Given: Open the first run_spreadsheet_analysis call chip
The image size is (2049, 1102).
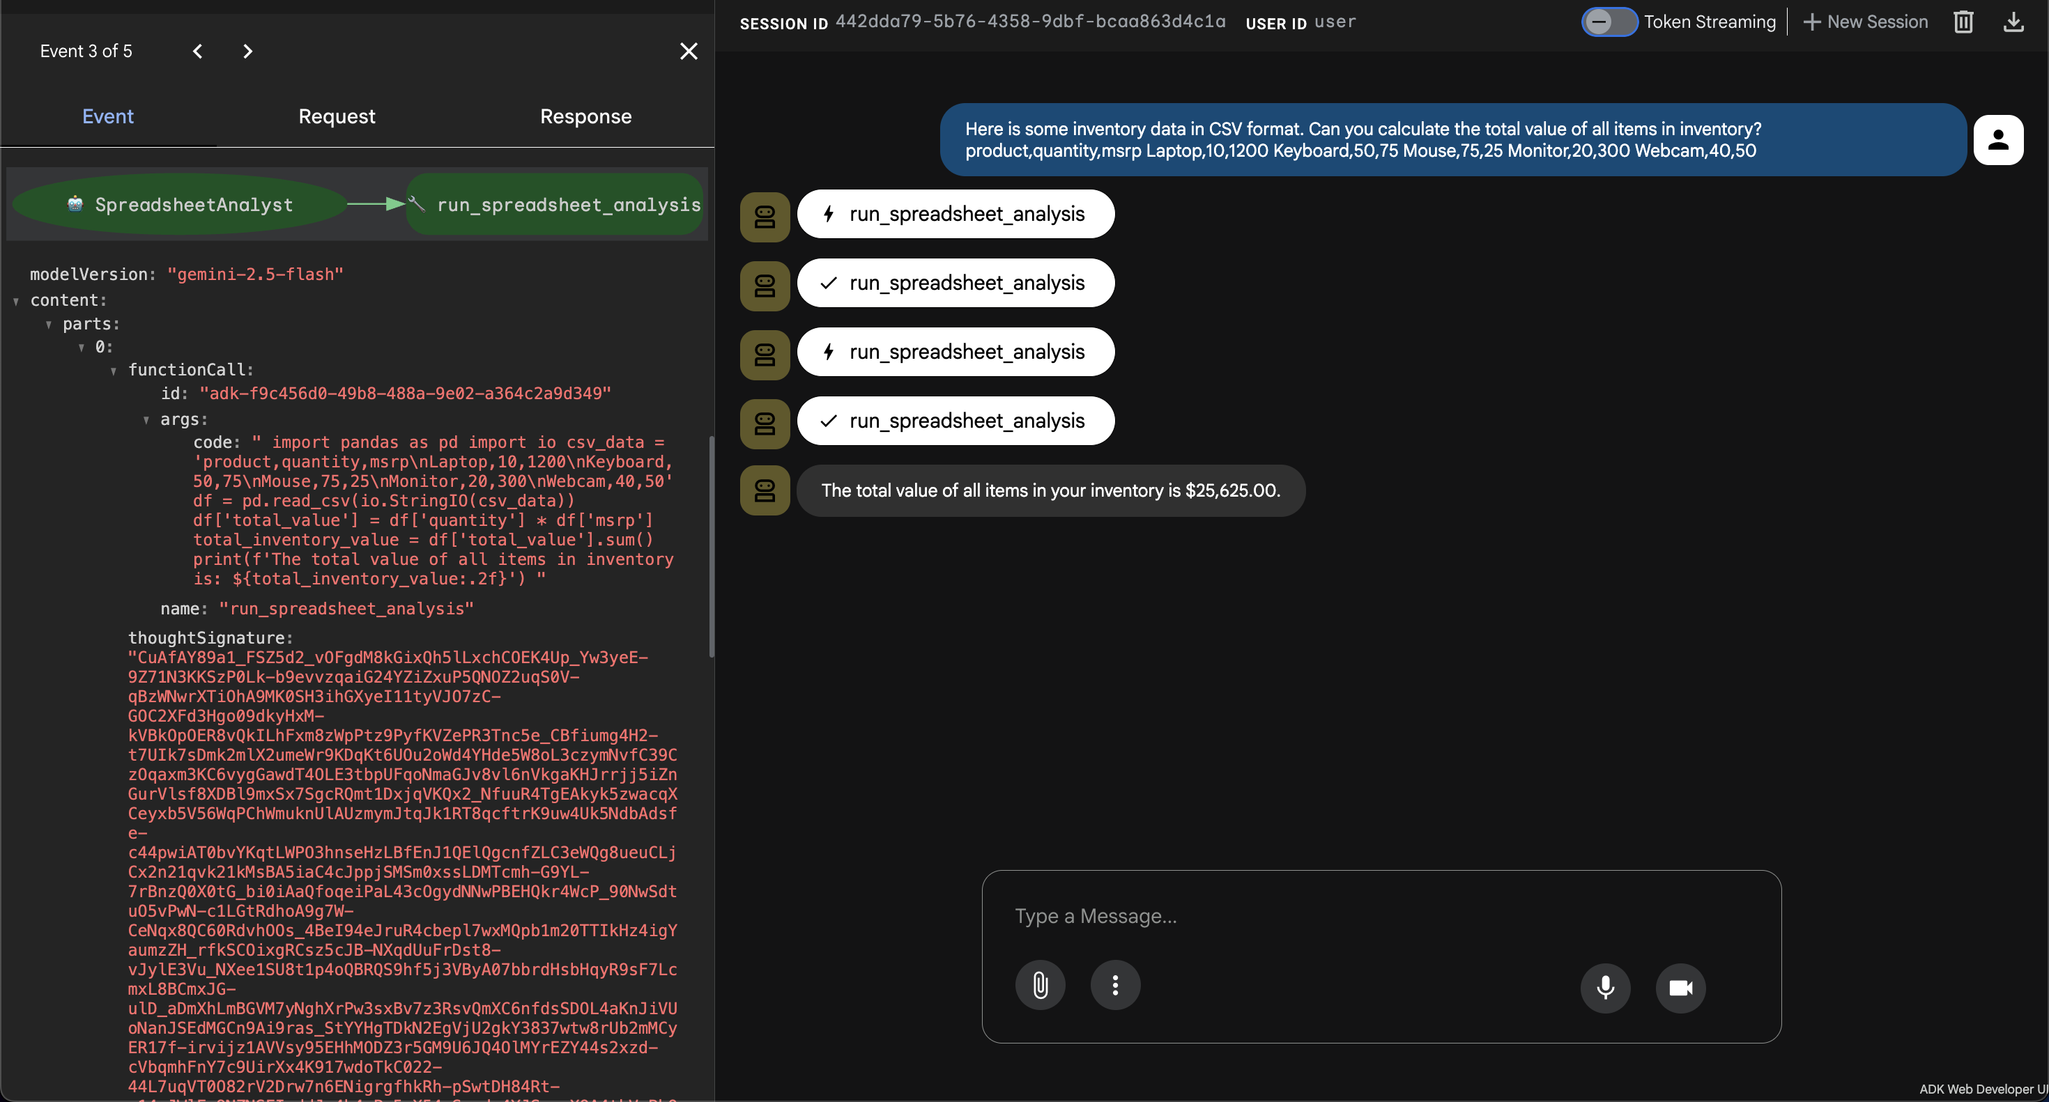Looking at the screenshot, I should 956,214.
